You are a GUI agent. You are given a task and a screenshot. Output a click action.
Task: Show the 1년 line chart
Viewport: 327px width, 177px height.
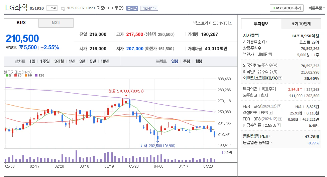(x=72, y=61)
